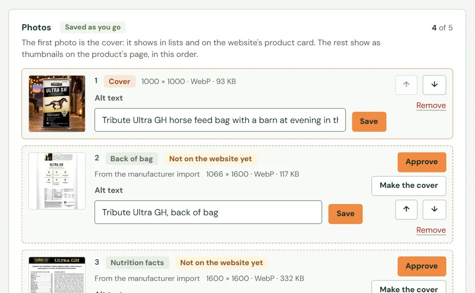Remove the Back of bag photo

click(431, 230)
